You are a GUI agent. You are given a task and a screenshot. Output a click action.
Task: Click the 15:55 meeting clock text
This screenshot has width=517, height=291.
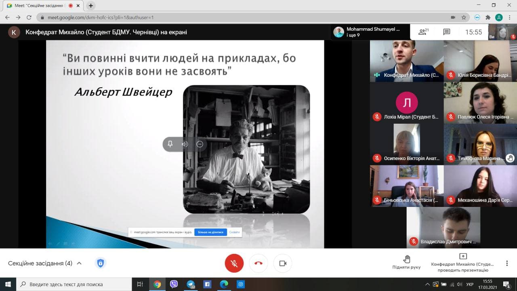(x=473, y=32)
